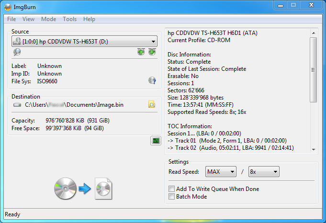Enable Add To Write Queue When Done
This screenshot has height=223, width=326.
[x=172, y=189]
